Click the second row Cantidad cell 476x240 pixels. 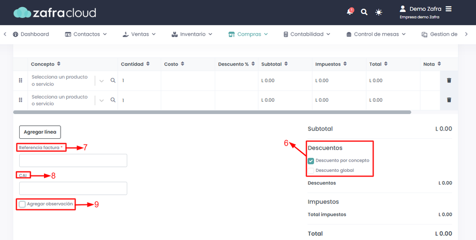[x=139, y=100]
